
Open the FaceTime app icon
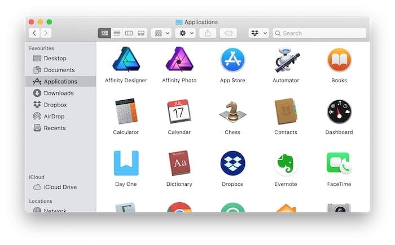[339, 163]
